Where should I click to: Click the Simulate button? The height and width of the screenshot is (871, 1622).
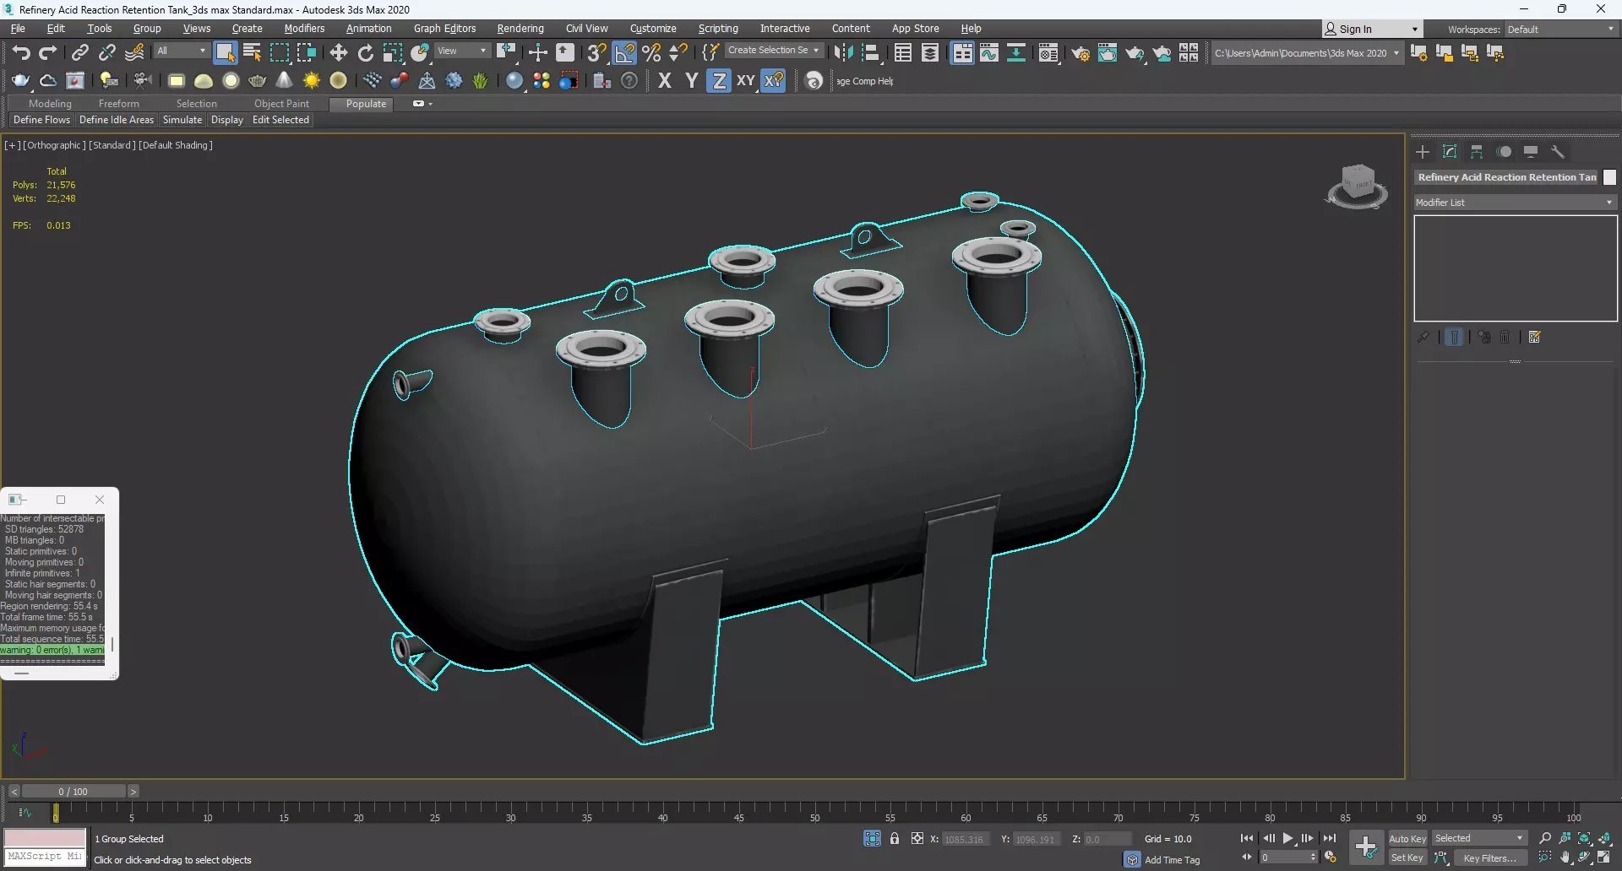pyautogui.click(x=182, y=120)
